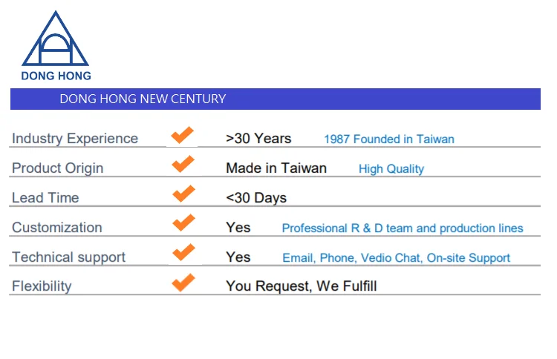Select the 'Product Origin' row label
This screenshot has height=359, width=557.
click(57, 168)
